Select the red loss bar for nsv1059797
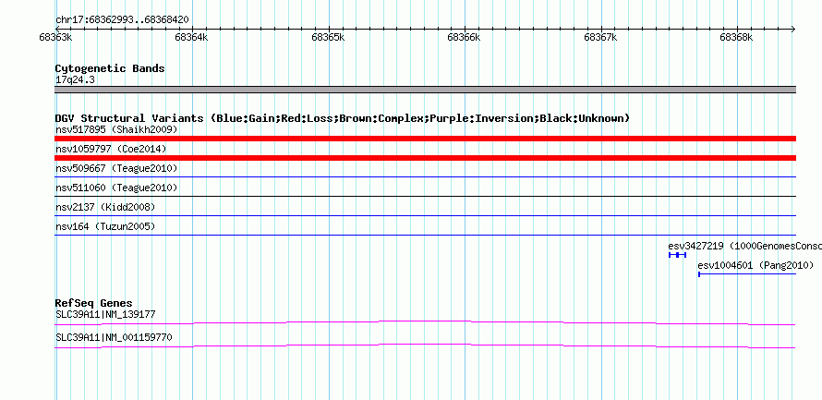 click(x=425, y=158)
